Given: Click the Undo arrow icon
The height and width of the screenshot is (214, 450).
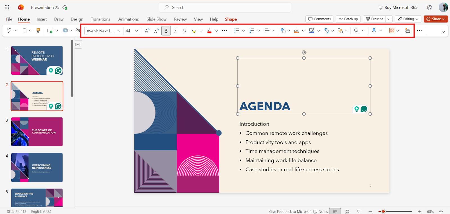Looking at the screenshot, I should pos(9,31).
